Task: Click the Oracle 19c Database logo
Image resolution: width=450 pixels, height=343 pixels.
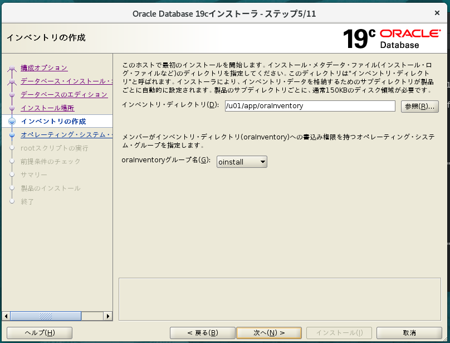Action: (x=392, y=38)
